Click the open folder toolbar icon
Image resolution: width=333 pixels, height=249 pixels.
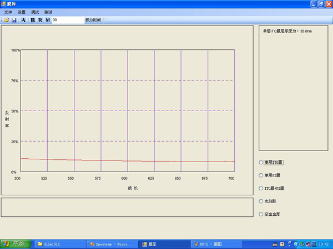(x=7, y=20)
